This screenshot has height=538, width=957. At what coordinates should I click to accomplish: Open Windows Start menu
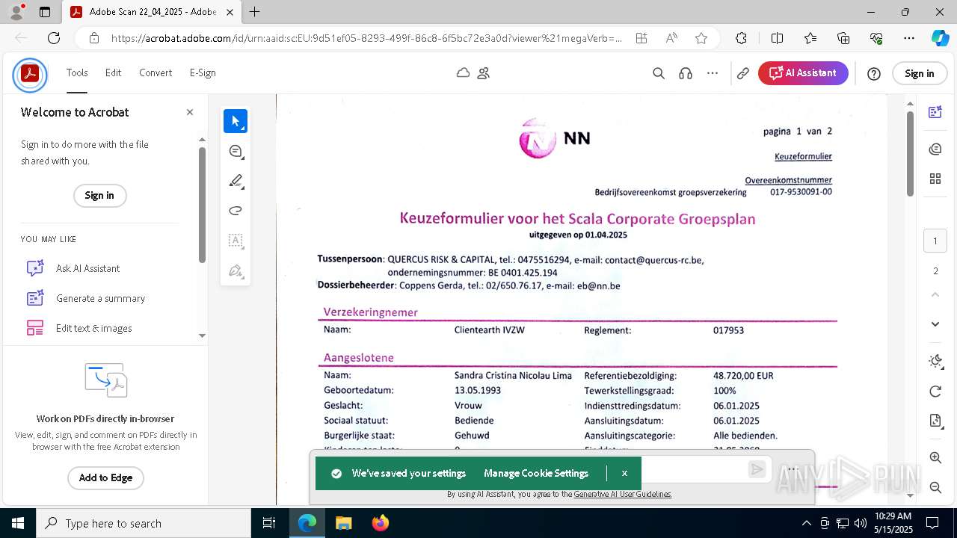18,523
